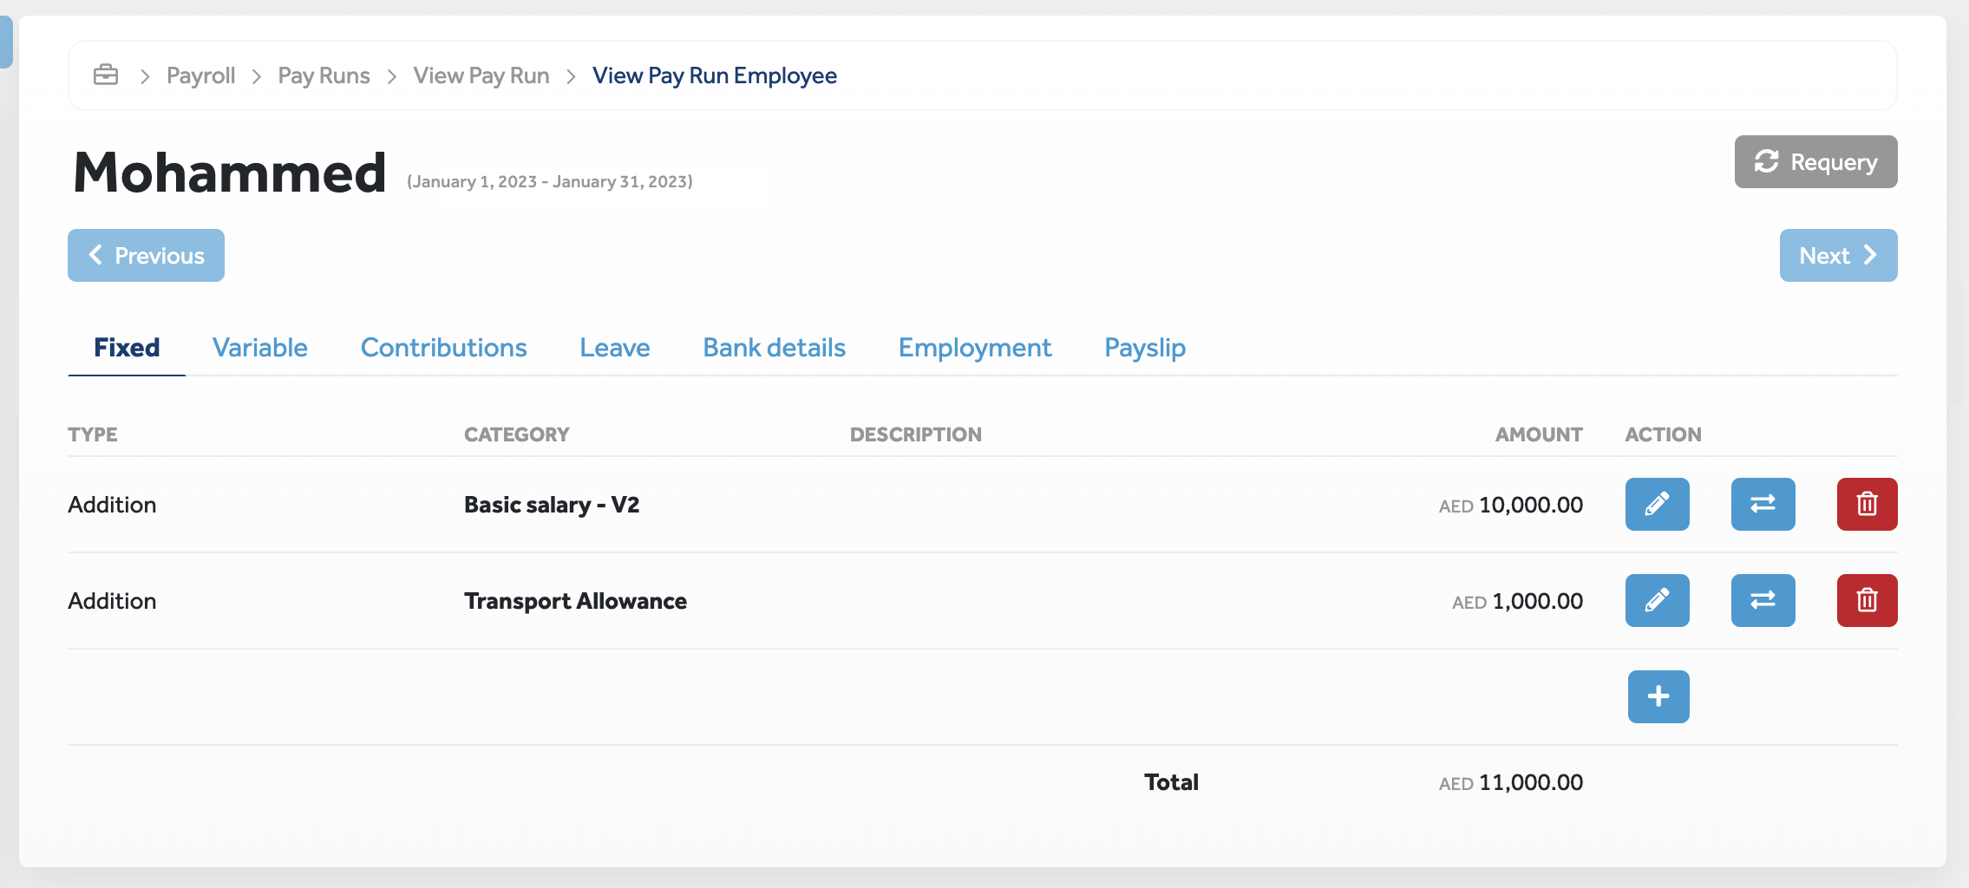Screen dimensions: 1969x888
Task: Open the Bank details tab
Action: (x=774, y=347)
